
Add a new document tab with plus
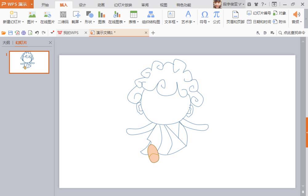153,33
